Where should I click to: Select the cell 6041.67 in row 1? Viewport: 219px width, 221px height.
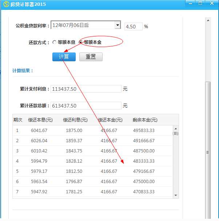tap(39, 130)
